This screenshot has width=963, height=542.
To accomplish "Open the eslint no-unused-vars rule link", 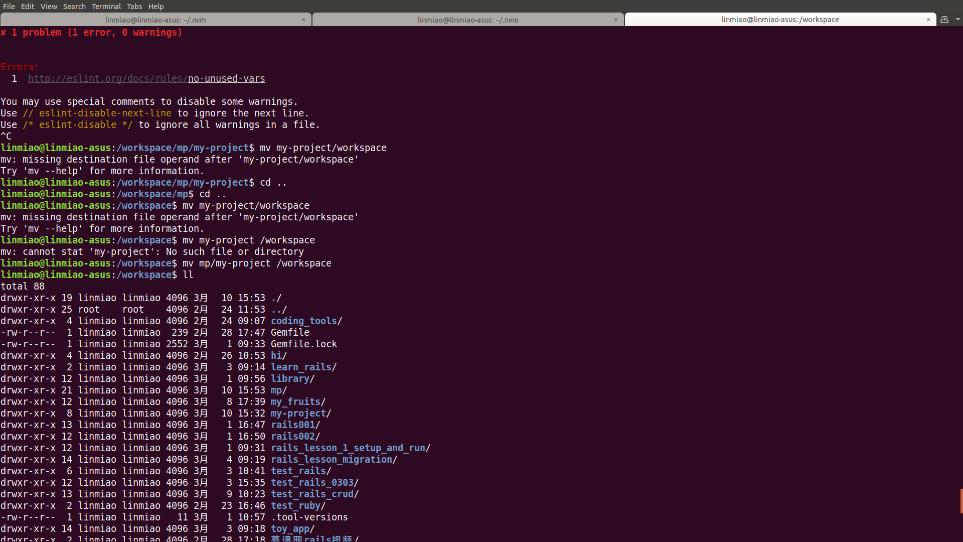I will 146,79.
